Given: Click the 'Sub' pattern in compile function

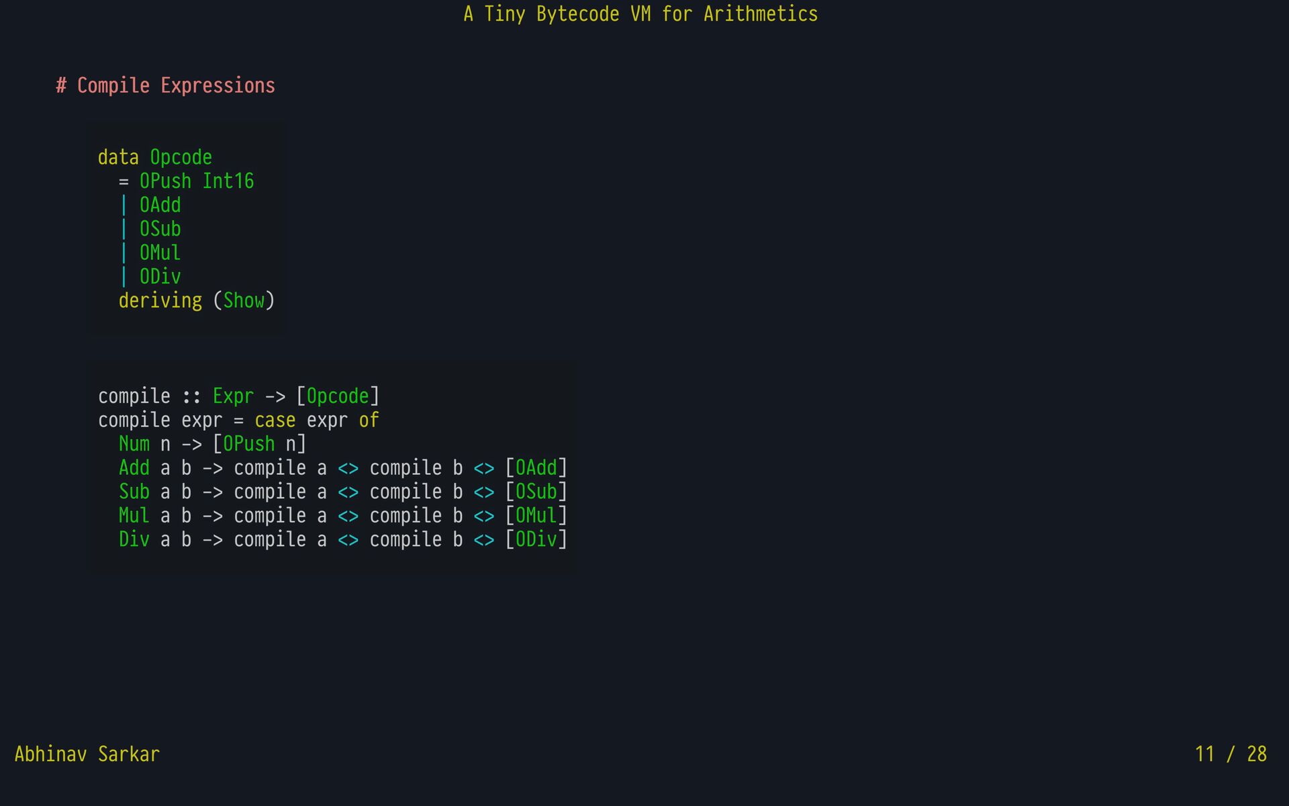Looking at the screenshot, I should tap(134, 492).
